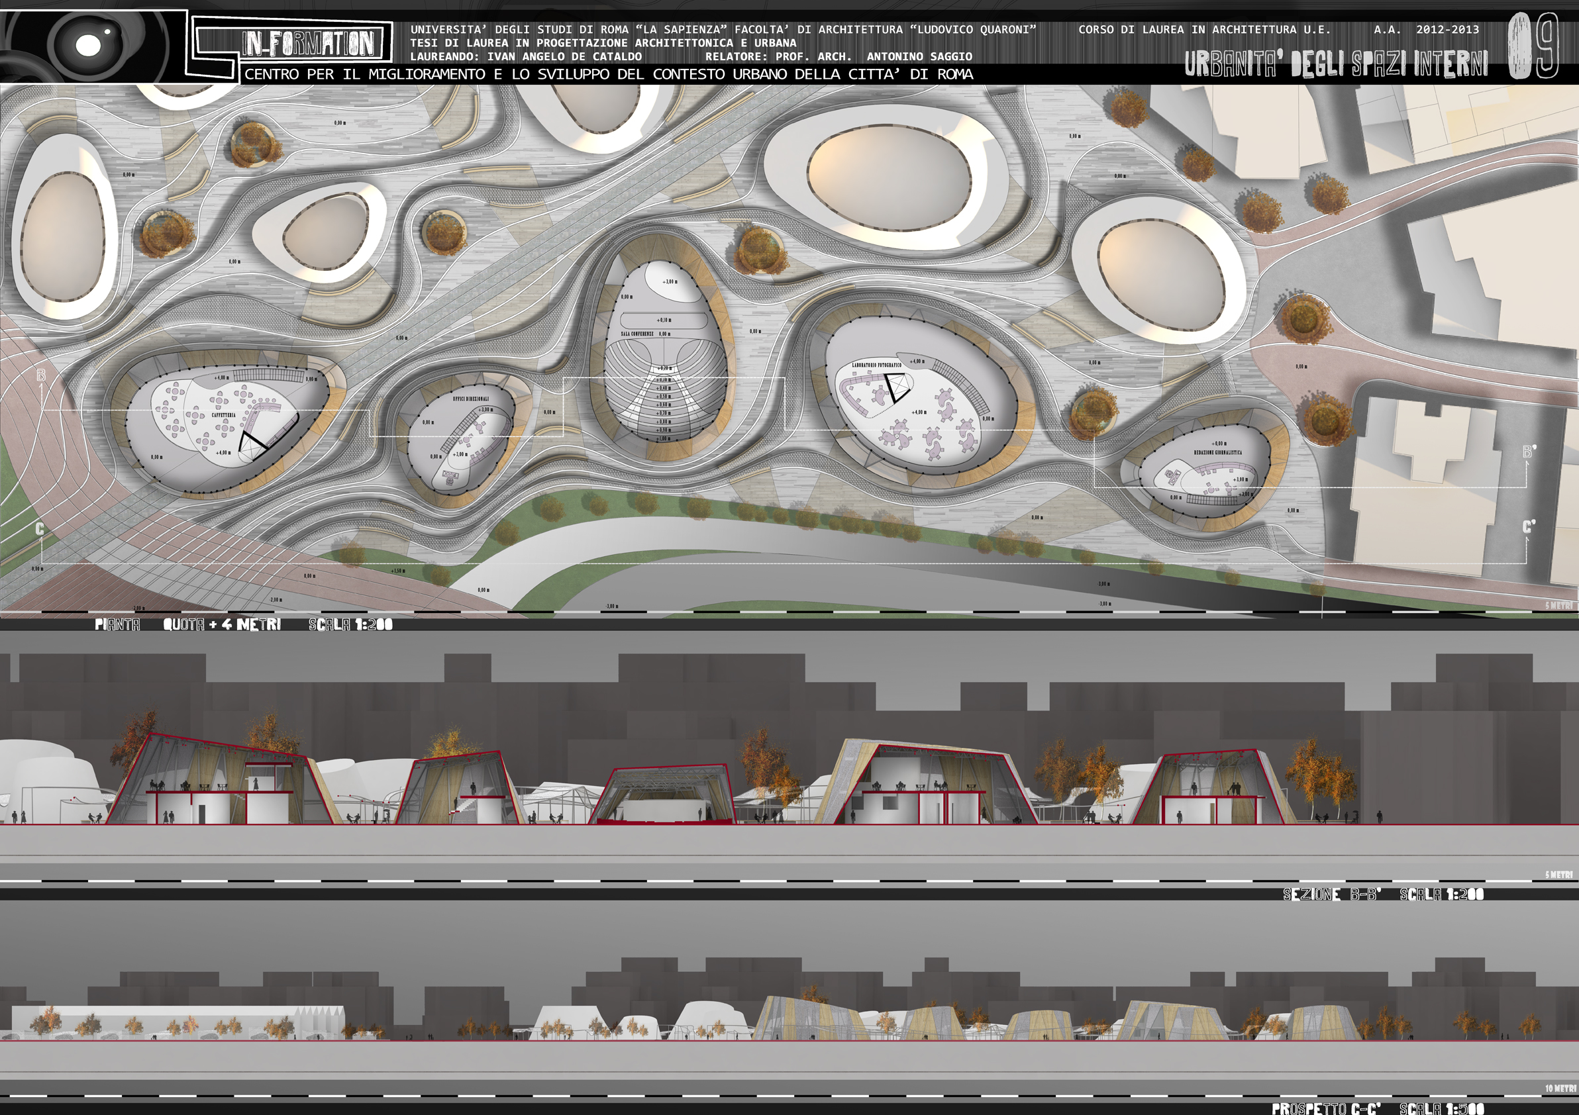Image resolution: width=1579 pixels, height=1115 pixels.
Task: Click the conference hall section in middle drawing
Action: [664, 795]
